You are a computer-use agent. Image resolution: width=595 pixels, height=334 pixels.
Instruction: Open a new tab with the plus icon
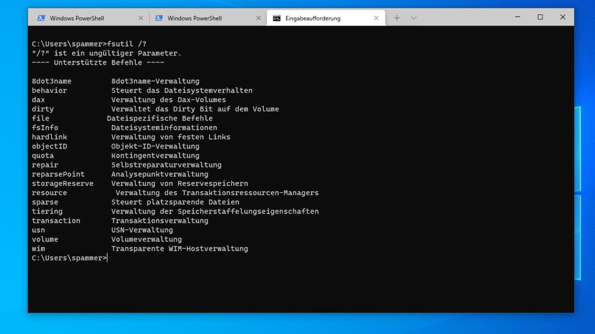pos(396,17)
